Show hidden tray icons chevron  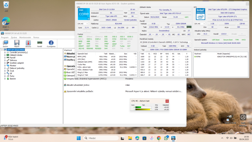tap(222, 138)
